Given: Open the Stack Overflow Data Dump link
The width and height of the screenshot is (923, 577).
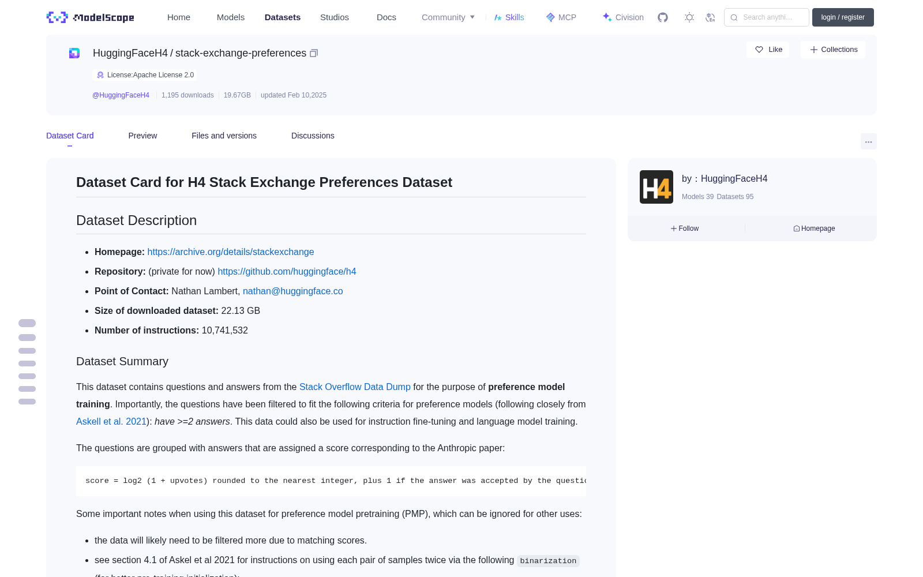Looking at the screenshot, I should click(x=355, y=387).
